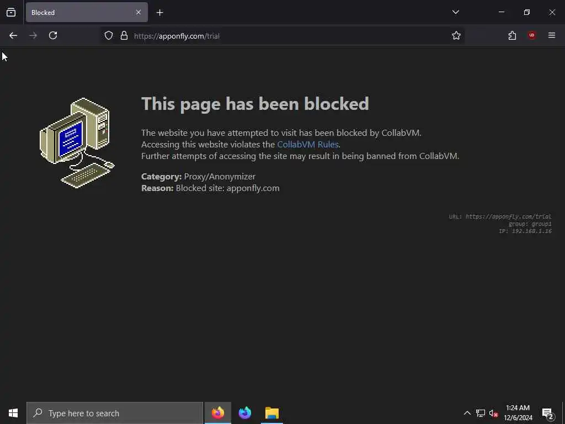
Task: Switch to Firefox on the taskbar
Action: 217,413
